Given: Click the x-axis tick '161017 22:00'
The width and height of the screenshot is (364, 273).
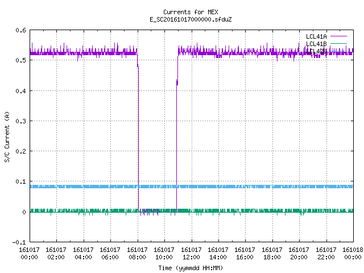Looking at the screenshot, I should click(x=326, y=254).
